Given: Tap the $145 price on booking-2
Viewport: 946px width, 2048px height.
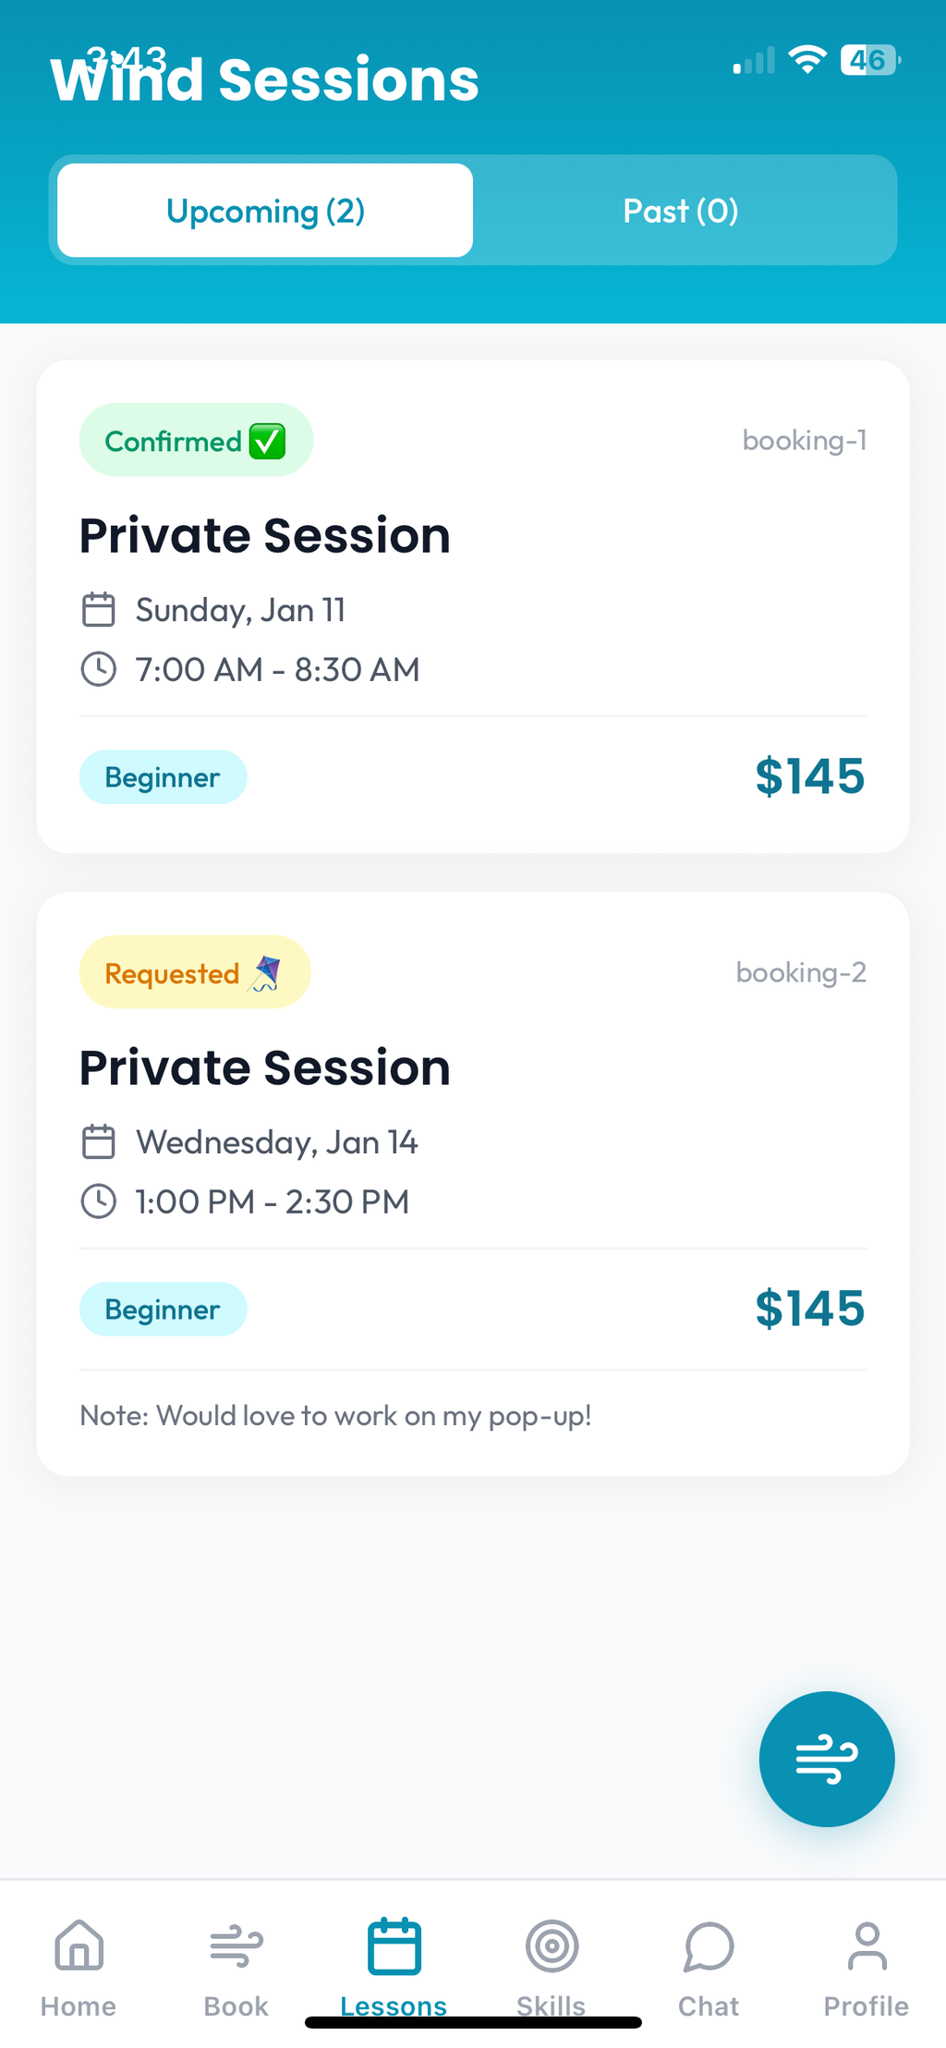Looking at the screenshot, I should click(x=809, y=1309).
